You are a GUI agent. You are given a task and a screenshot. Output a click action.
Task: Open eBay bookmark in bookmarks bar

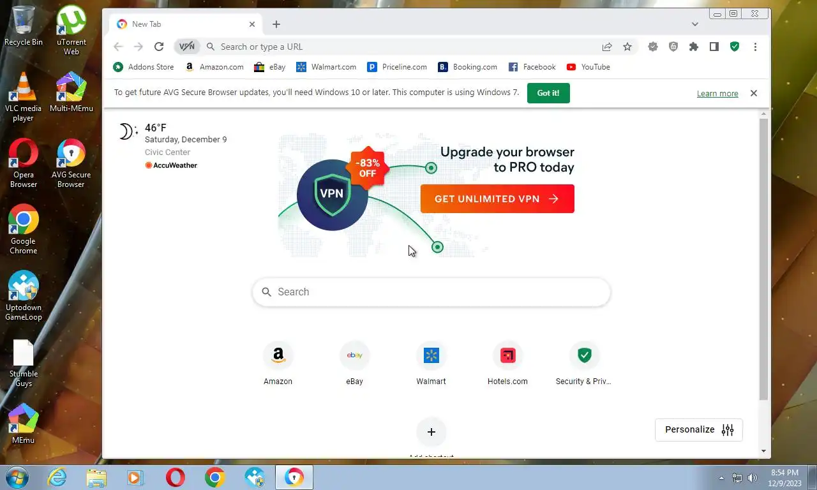click(269, 67)
